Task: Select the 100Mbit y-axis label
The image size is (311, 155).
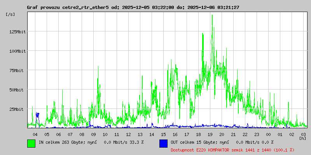Action: pos(17,51)
